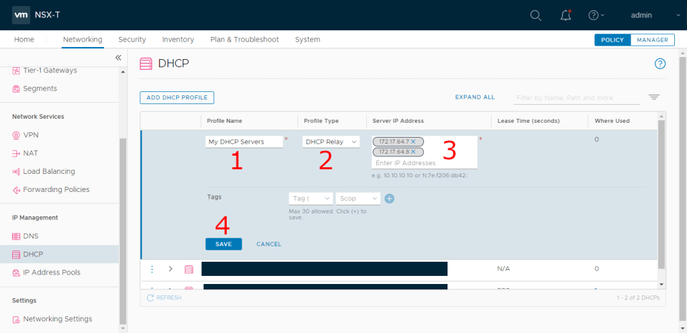Click the DHCP page help icon

click(x=659, y=64)
